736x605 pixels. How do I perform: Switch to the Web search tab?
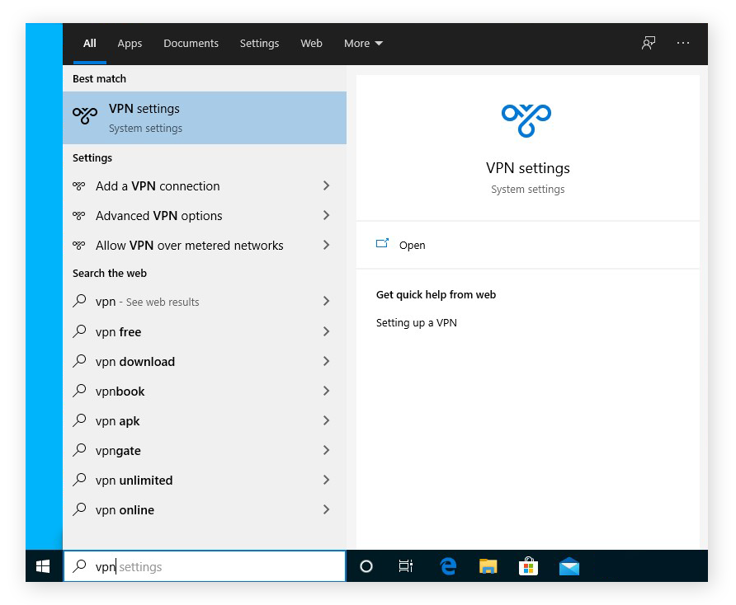tap(311, 43)
